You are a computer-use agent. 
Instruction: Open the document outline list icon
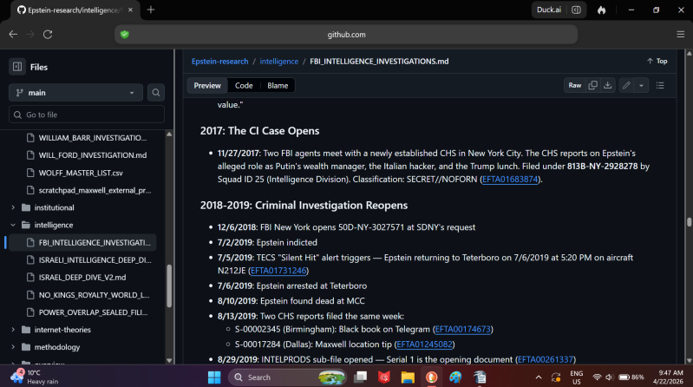coord(660,85)
